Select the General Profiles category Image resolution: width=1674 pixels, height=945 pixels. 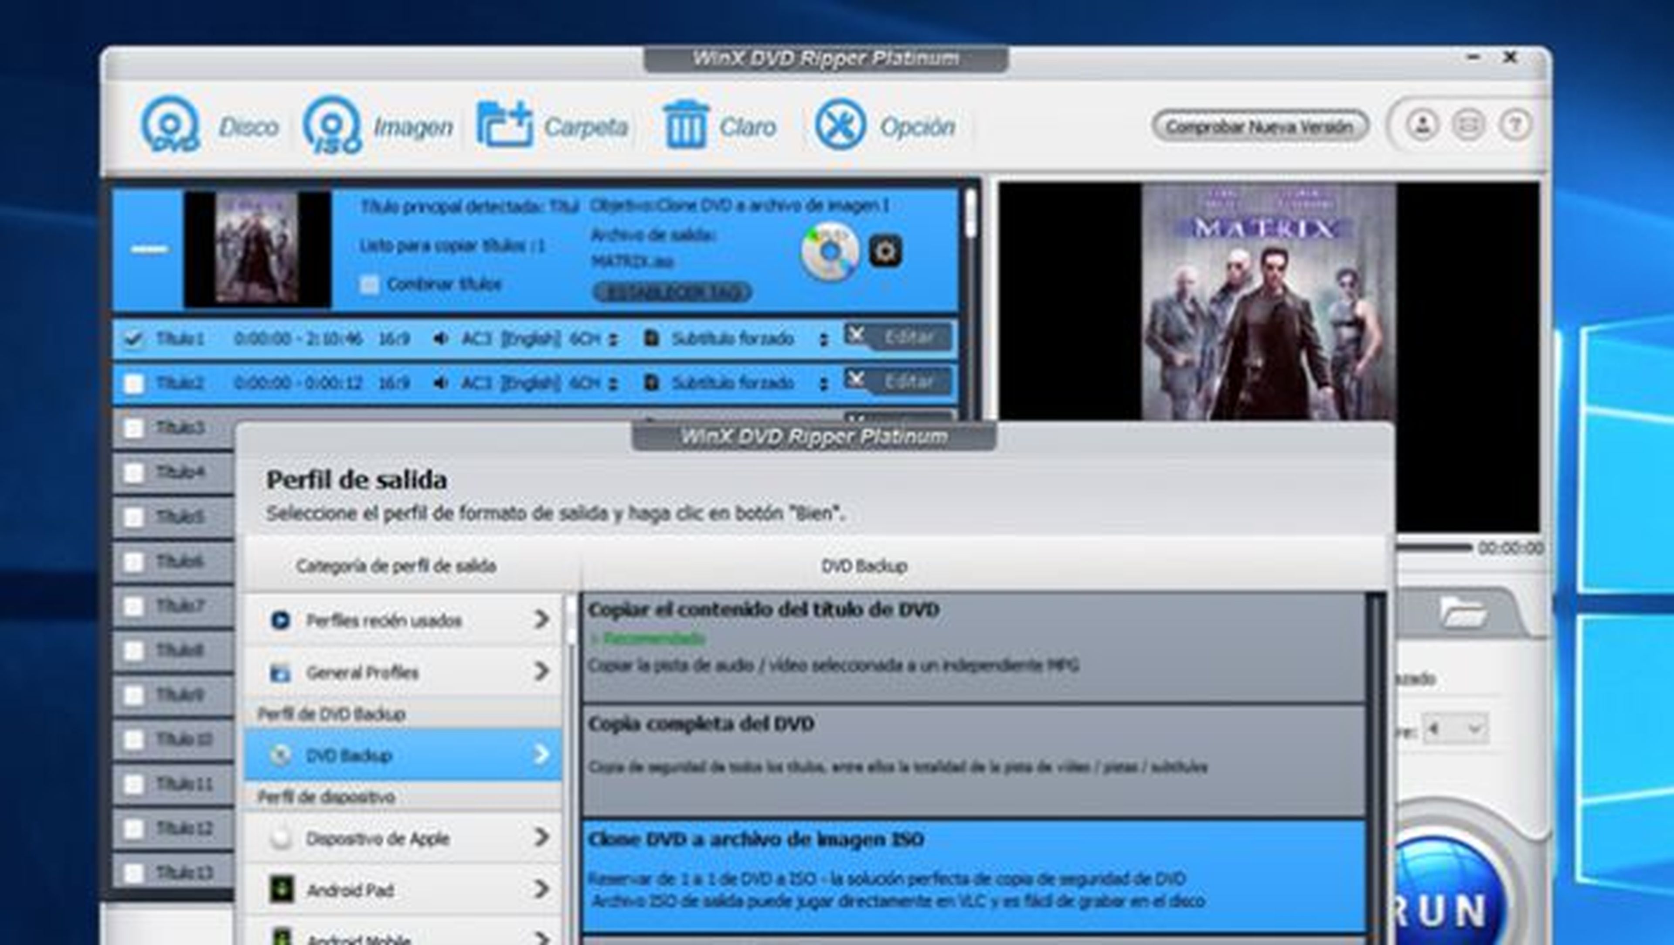(x=403, y=671)
